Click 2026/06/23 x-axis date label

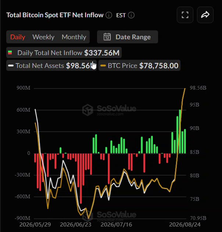pos(75,224)
